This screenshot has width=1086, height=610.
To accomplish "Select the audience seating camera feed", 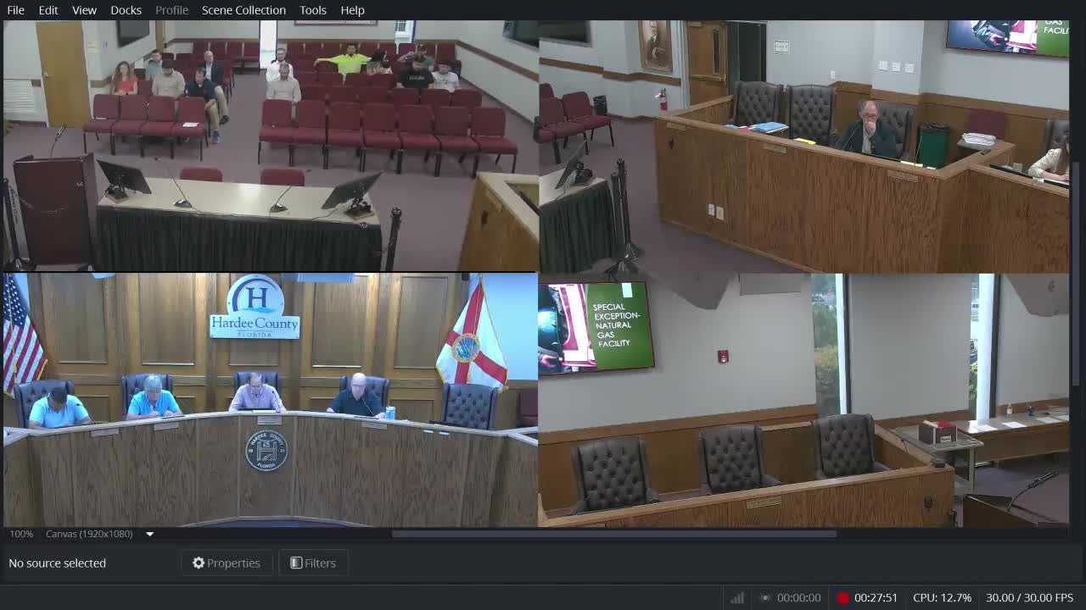I will pos(271,146).
